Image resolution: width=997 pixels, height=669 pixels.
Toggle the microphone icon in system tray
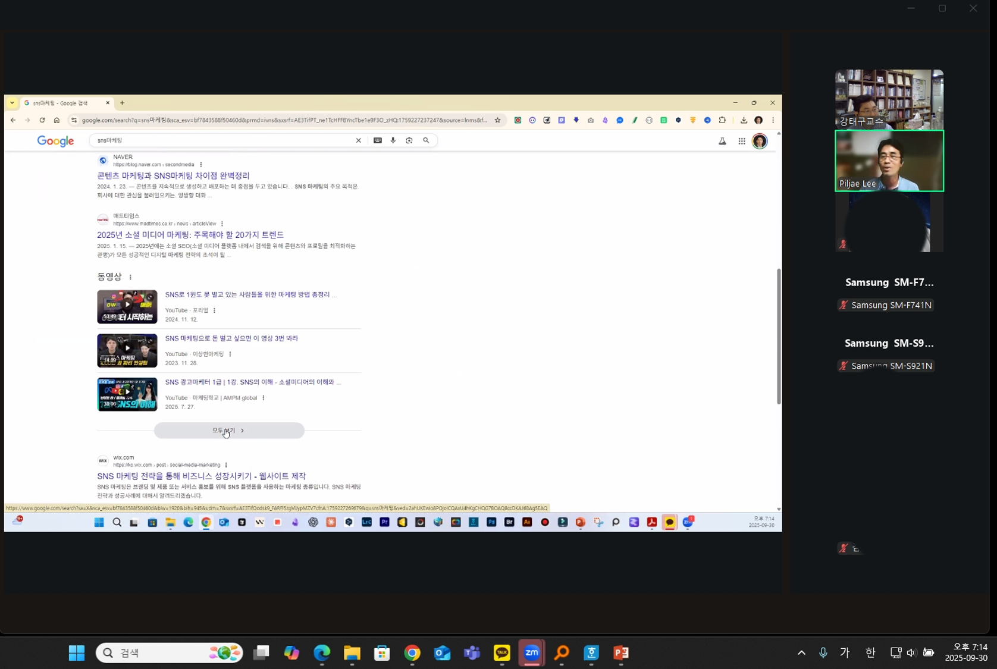point(823,652)
